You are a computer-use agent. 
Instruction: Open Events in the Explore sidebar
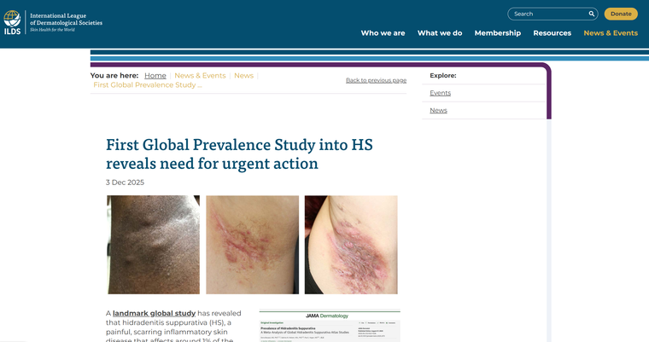[440, 93]
